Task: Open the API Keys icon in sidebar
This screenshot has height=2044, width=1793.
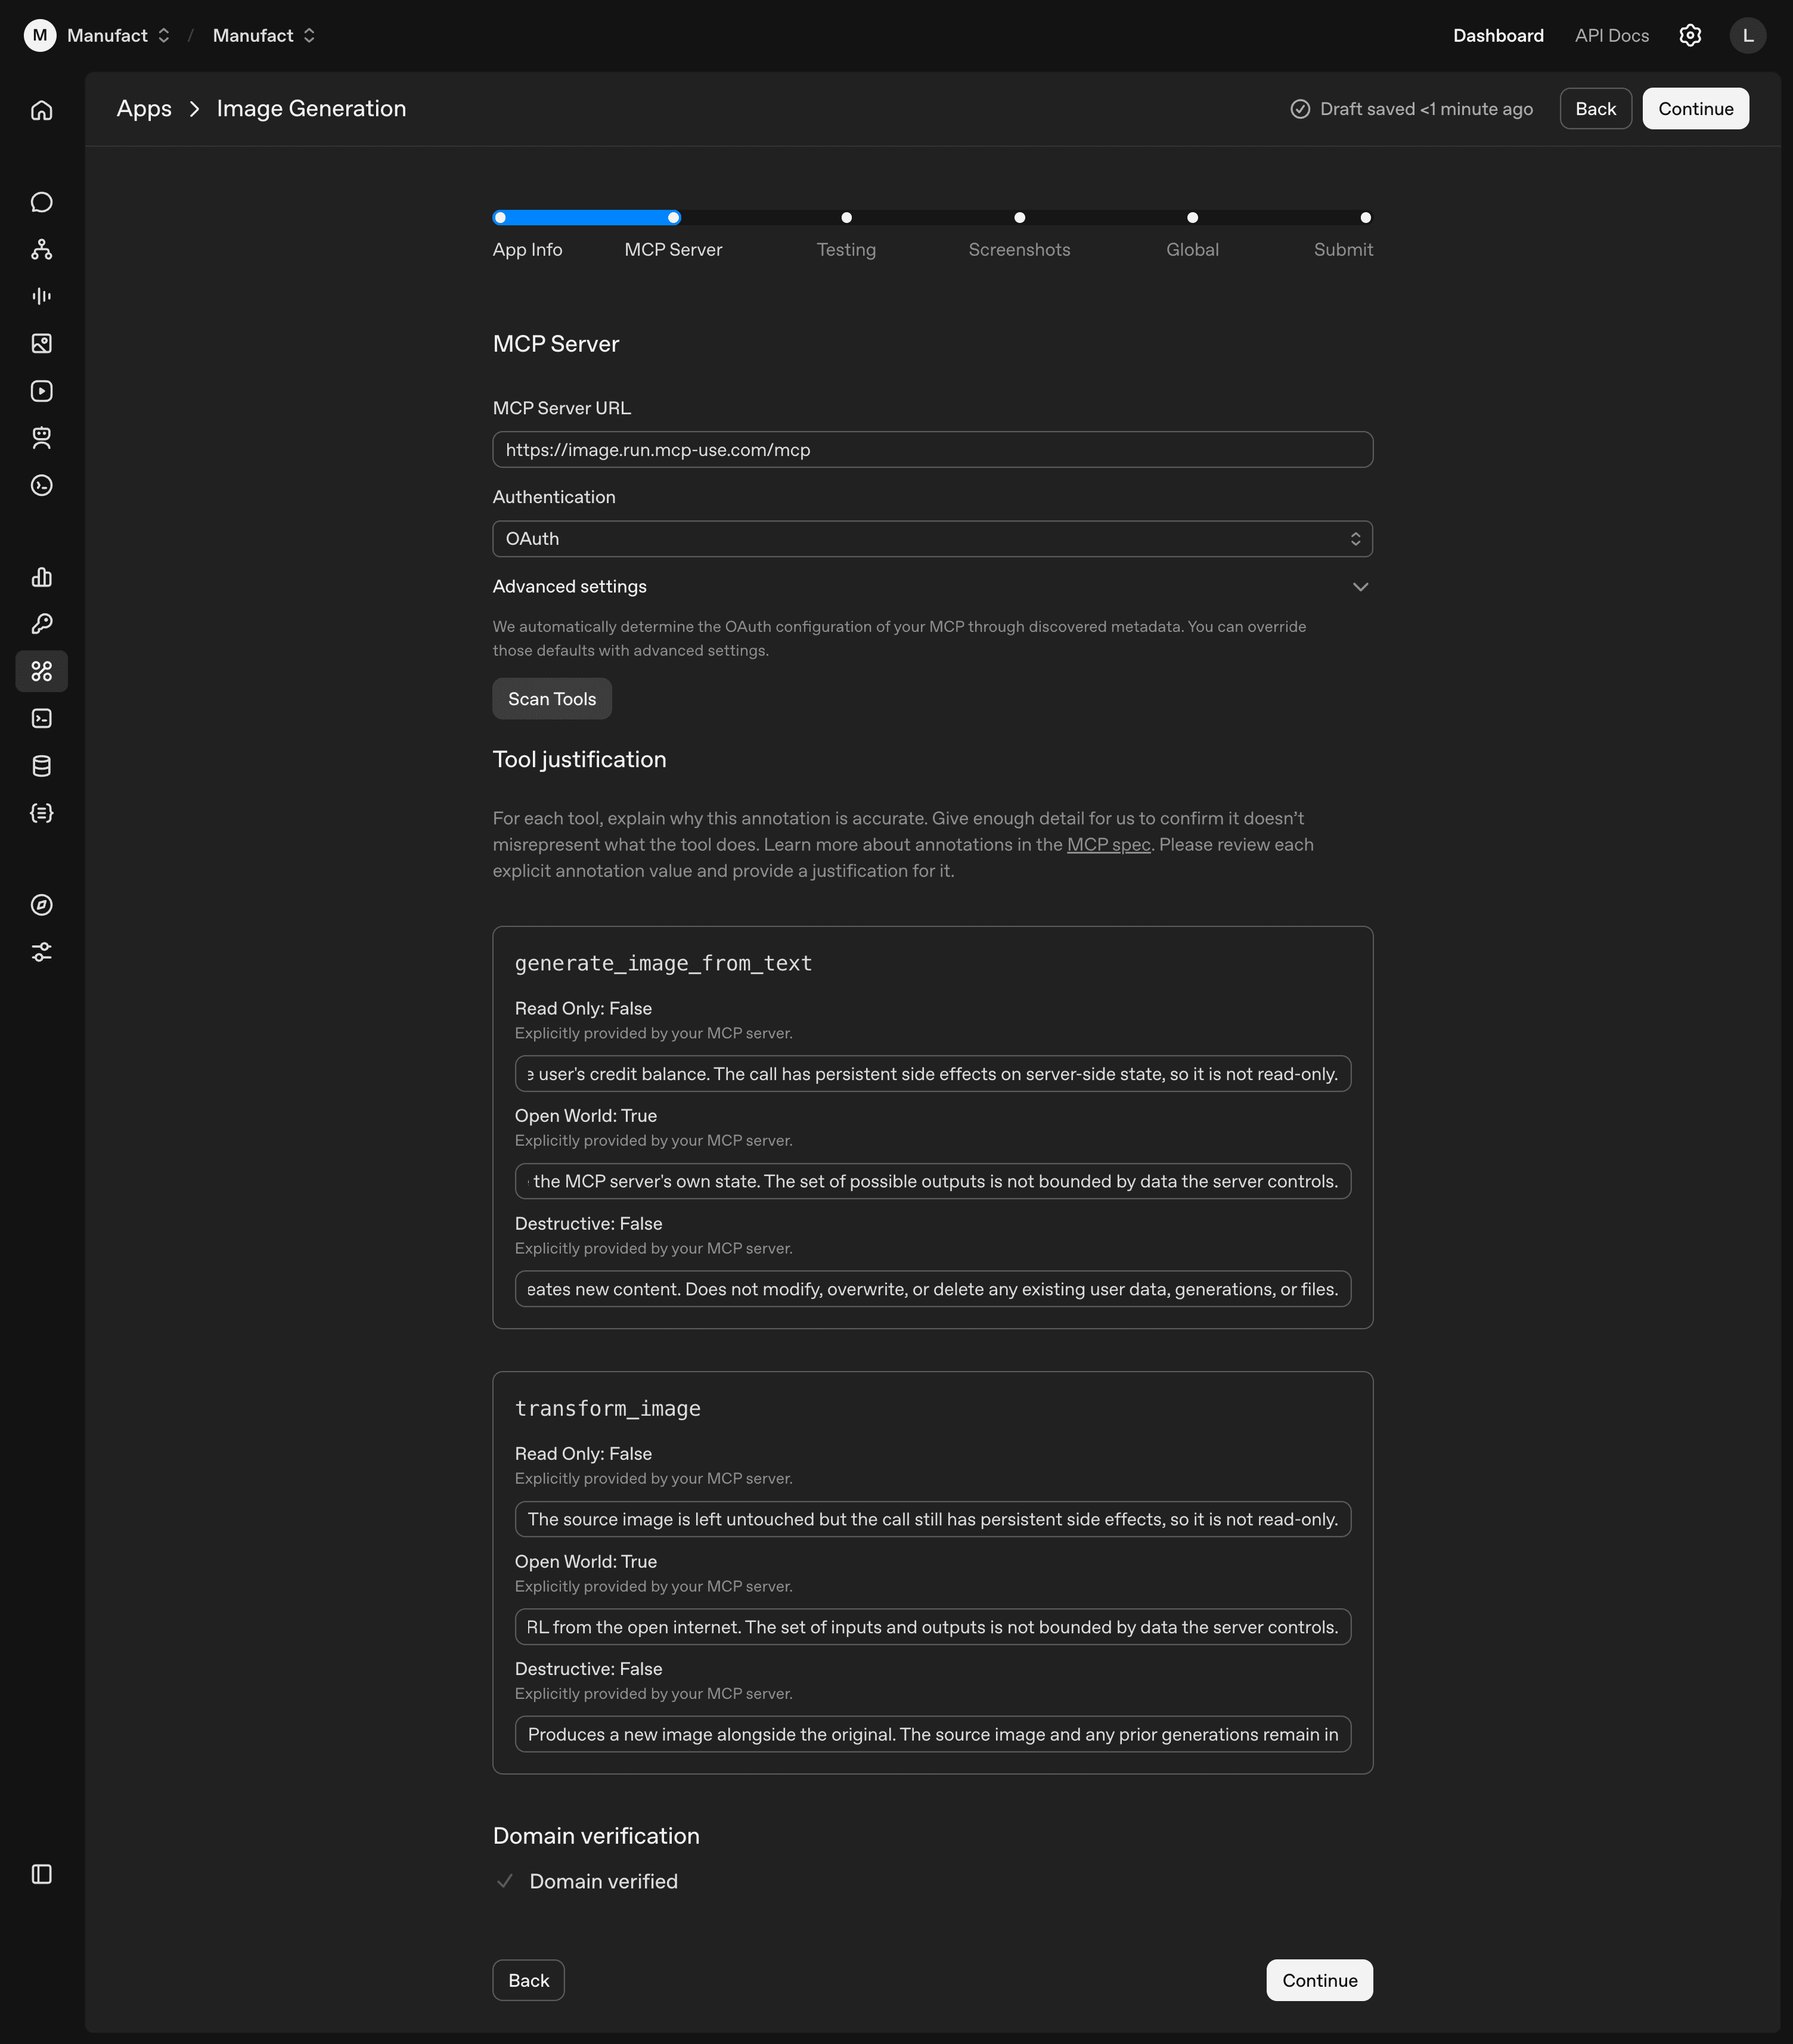Action: pyautogui.click(x=41, y=623)
